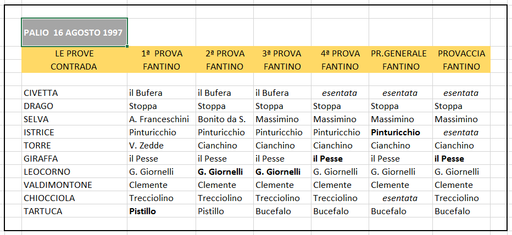This screenshot has height=235, width=512.
Task: Click Bucefalo under the PROVACCIA column
Action: coord(461,211)
